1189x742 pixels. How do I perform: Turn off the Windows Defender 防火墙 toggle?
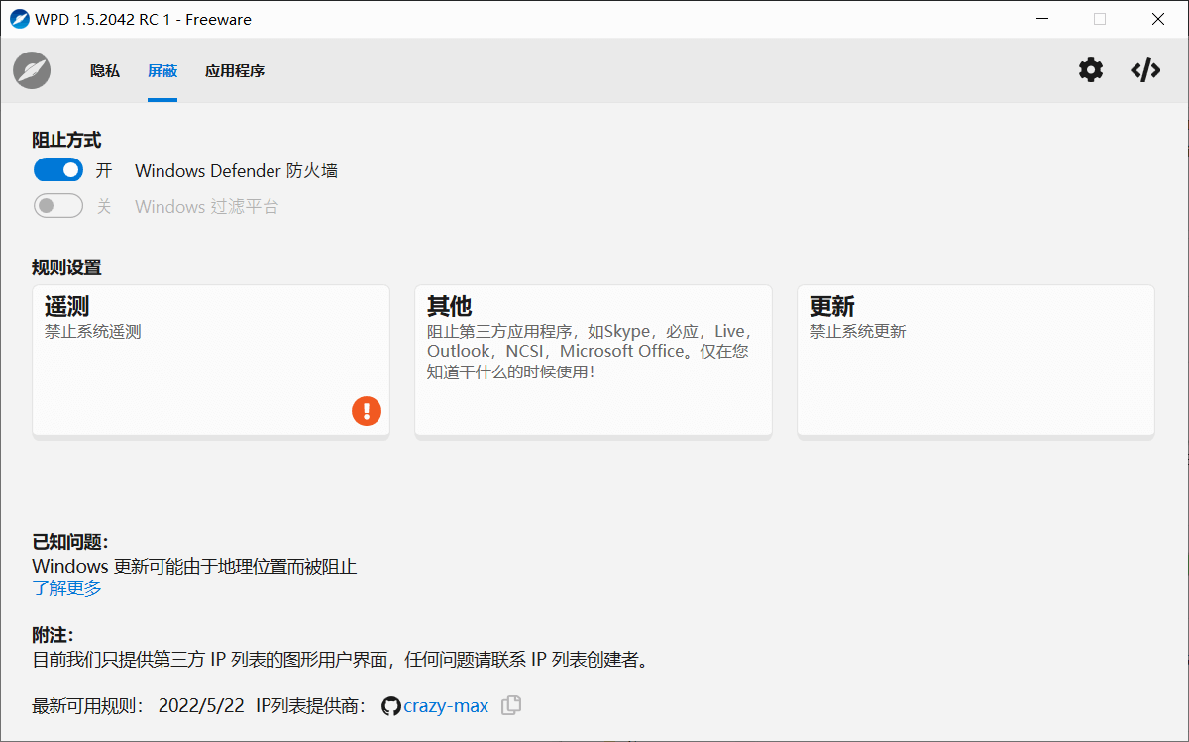click(57, 170)
